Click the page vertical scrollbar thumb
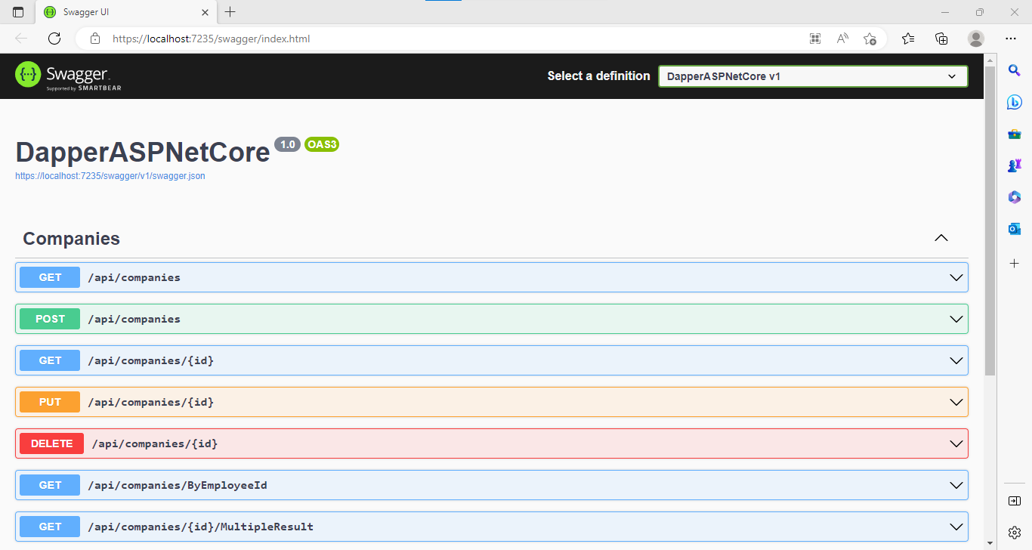The width and height of the screenshot is (1032, 550). tap(990, 221)
